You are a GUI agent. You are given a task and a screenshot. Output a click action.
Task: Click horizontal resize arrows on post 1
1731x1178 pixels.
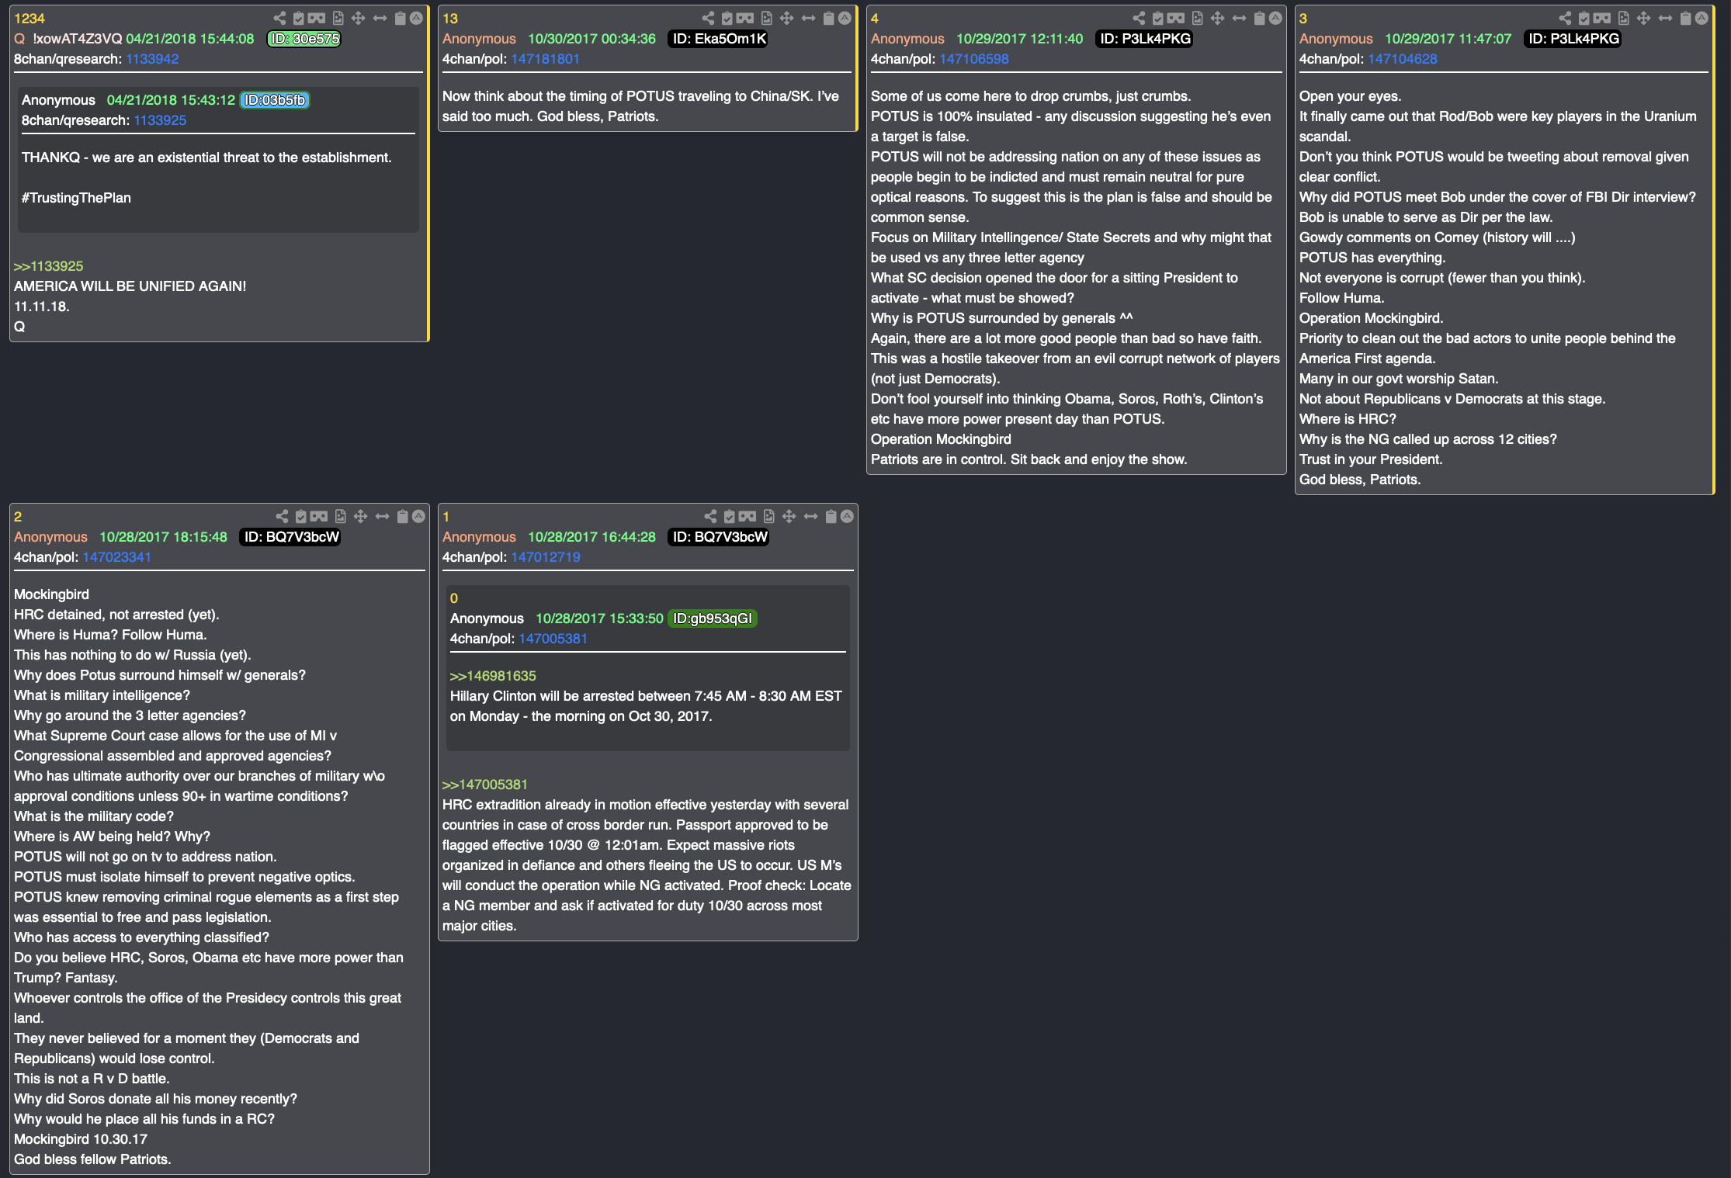point(810,516)
